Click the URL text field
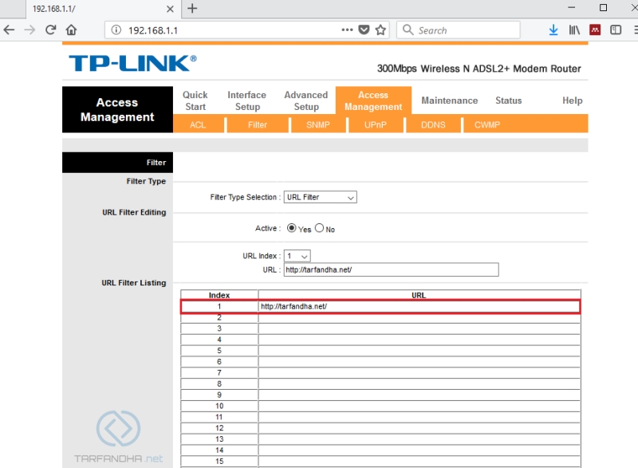The image size is (638, 468). point(391,269)
